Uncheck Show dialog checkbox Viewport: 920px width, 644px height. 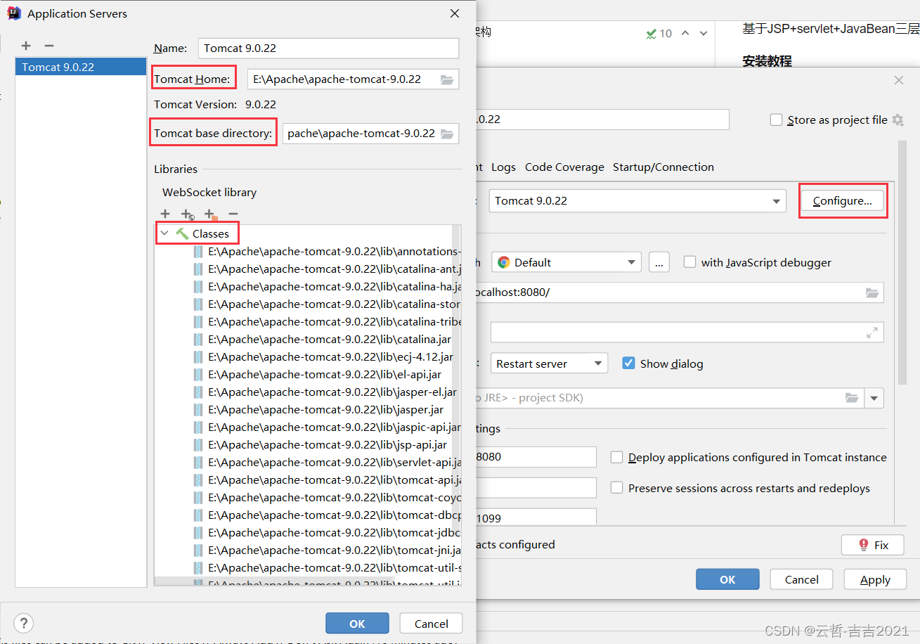tap(629, 363)
